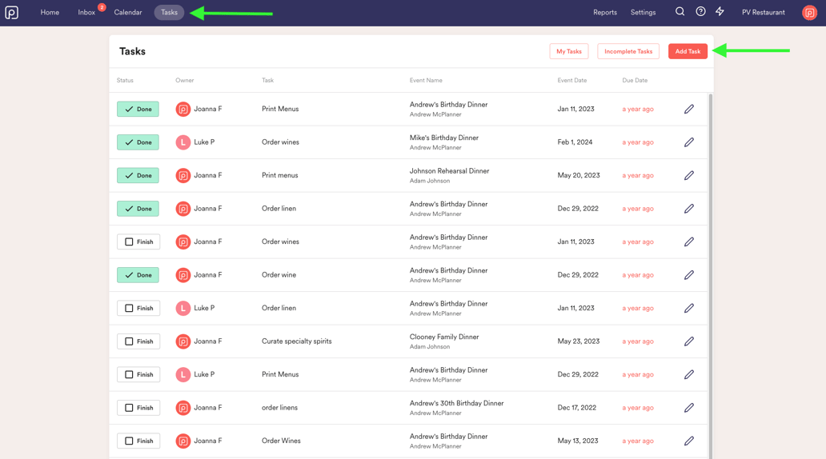Image resolution: width=826 pixels, height=459 pixels.
Task: Edit Luke P's Order linen task
Action: tap(689, 308)
